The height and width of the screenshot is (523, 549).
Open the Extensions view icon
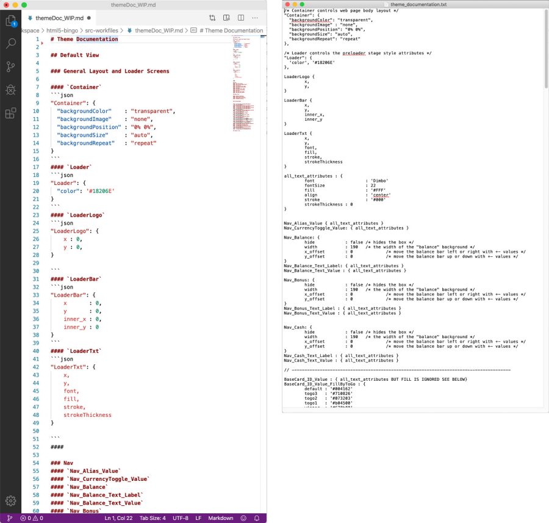click(x=11, y=113)
